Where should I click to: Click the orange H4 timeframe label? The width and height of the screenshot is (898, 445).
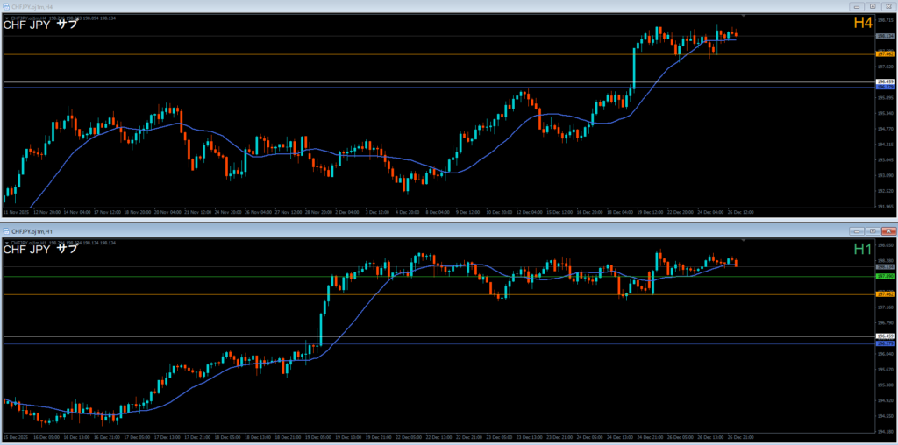[x=862, y=24]
